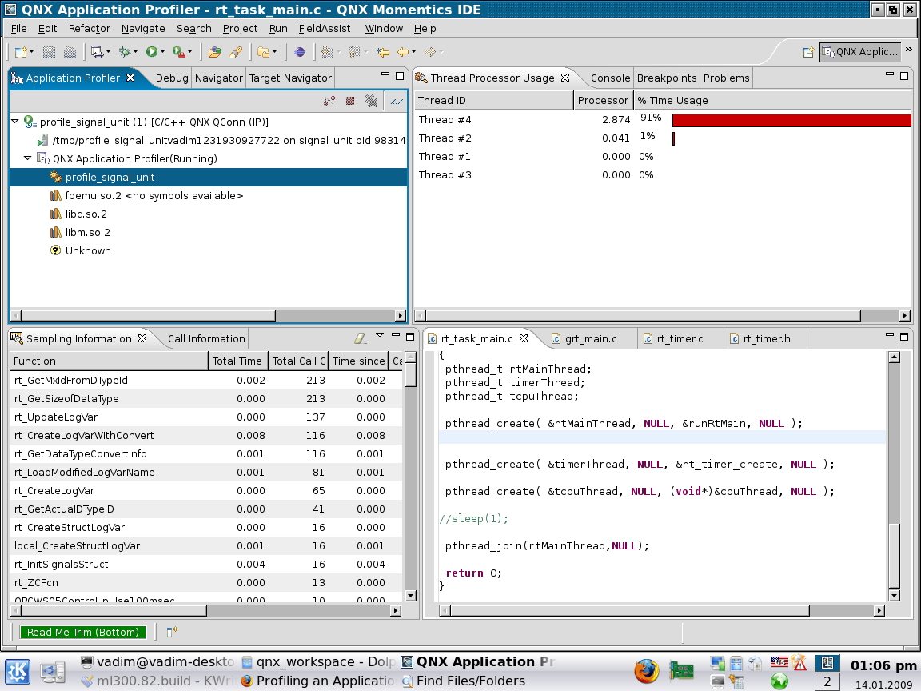Open the dropdown arrow beside New wizard
The height and width of the screenshot is (691, 921).
point(31,52)
